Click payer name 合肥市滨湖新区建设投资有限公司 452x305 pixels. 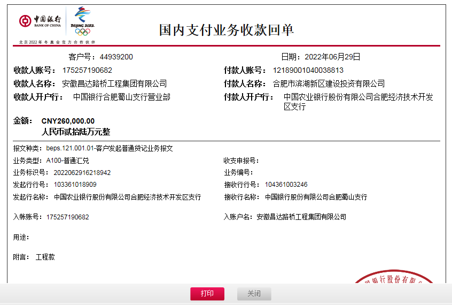329,83
